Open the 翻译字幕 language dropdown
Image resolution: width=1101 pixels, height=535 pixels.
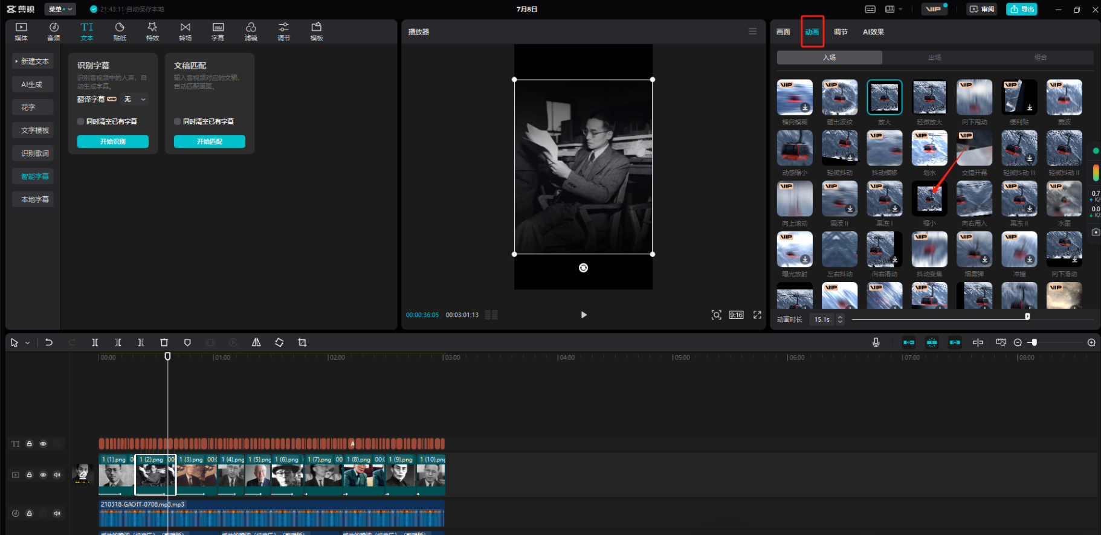(135, 99)
